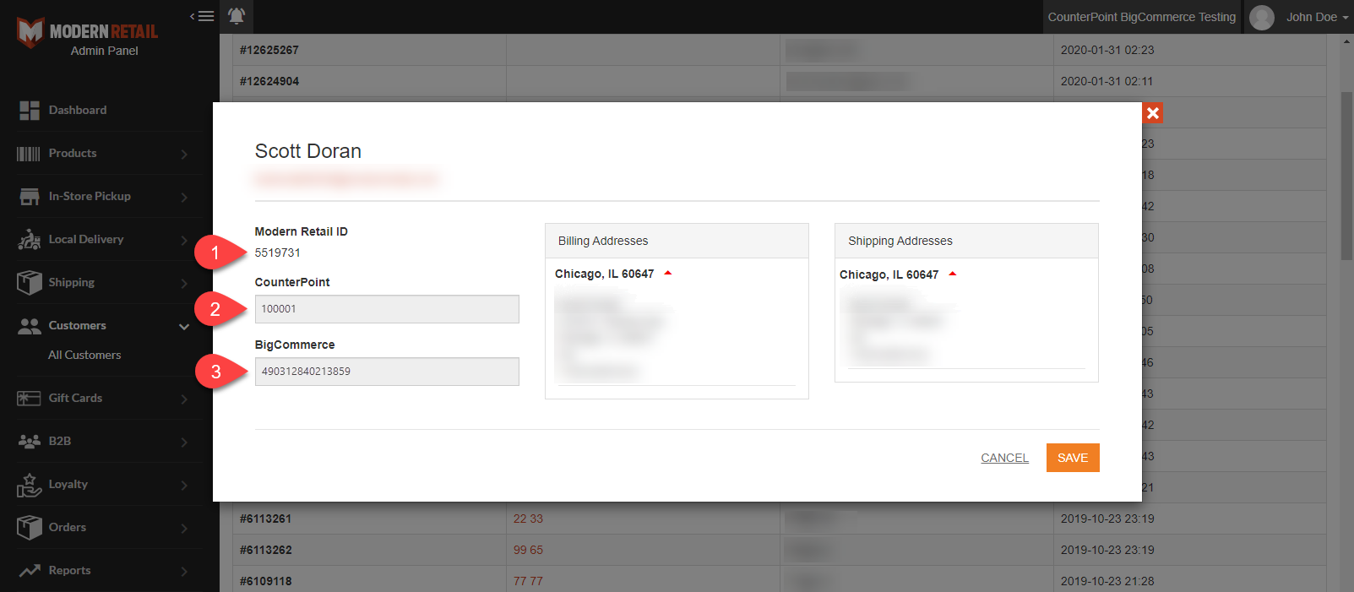This screenshot has height=592, width=1354.
Task: Collapse the Customers submenu chevron
Action: [184, 327]
